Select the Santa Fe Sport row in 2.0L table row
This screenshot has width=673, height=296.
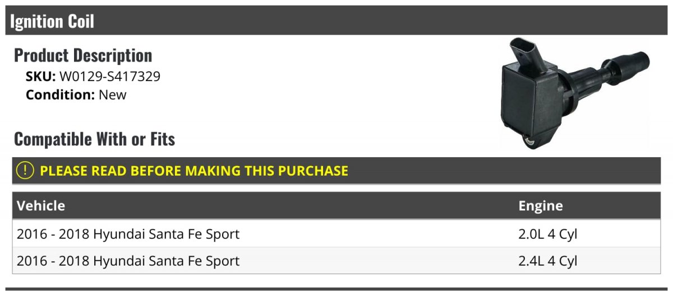(336, 233)
